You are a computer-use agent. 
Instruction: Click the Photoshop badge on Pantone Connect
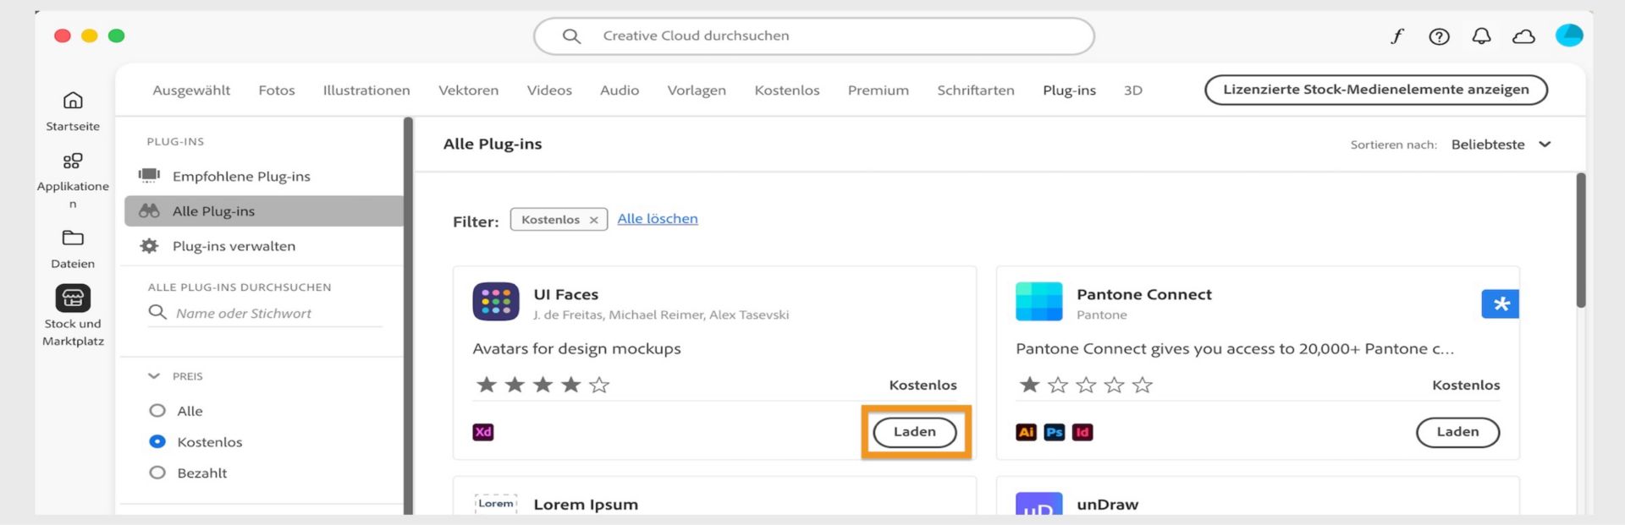click(x=1054, y=432)
